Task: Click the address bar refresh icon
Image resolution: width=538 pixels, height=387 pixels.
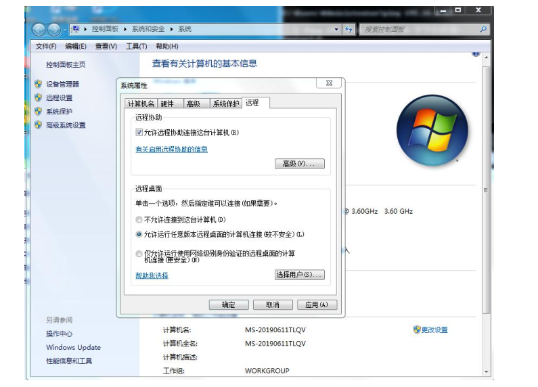Action: [x=349, y=30]
